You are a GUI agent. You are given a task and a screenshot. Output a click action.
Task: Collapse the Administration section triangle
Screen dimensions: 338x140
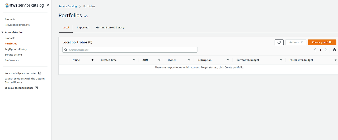click(x=2, y=32)
